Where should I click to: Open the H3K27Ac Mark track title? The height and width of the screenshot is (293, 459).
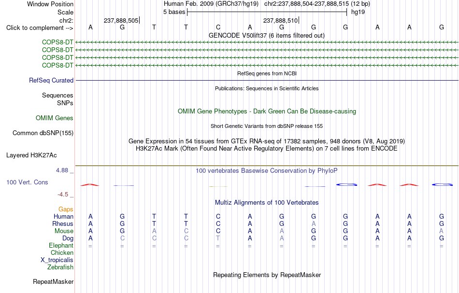click(x=266, y=148)
